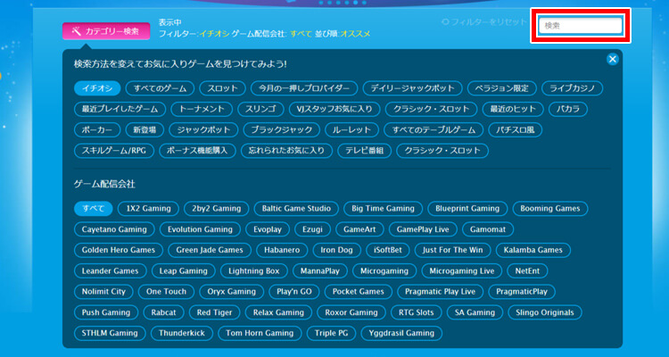Choose GameArt provider

point(359,229)
